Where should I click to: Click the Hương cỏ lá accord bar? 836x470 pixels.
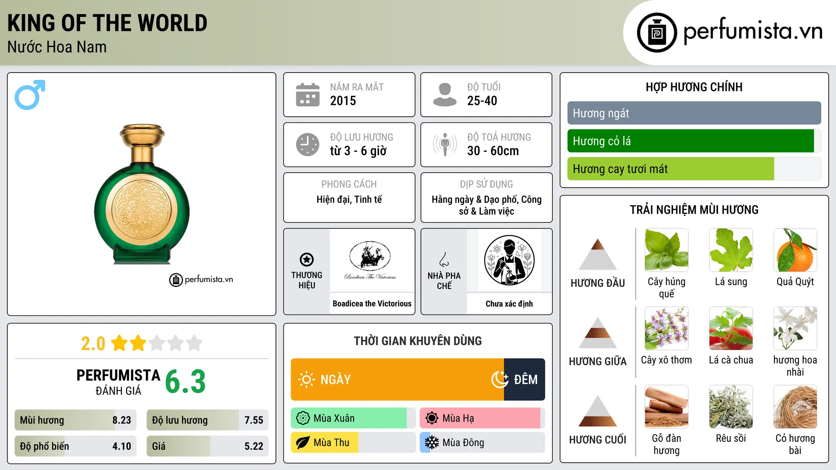[694, 141]
